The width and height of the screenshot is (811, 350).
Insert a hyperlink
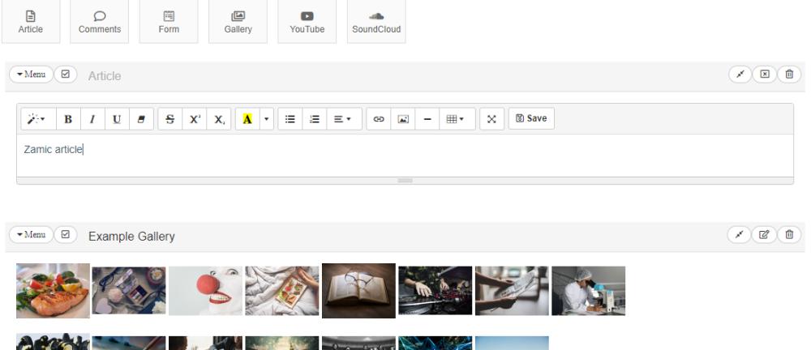tap(379, 119)
